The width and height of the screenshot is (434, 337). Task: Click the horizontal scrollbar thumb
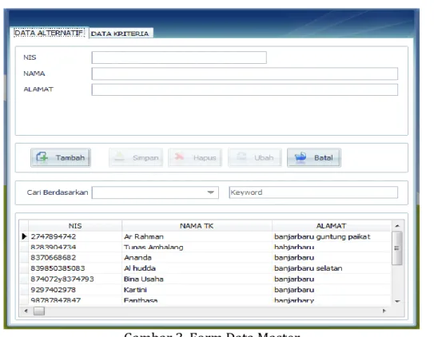click(x=38, y=311)
